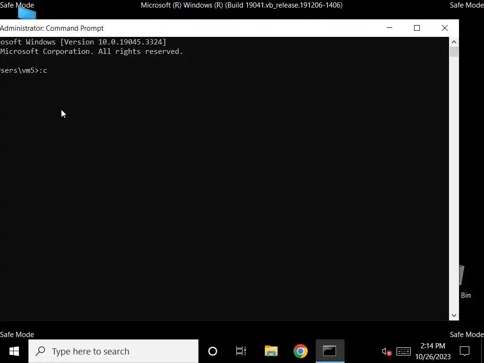The width and height of the screenshot is (484, 363).
Task: Open Task View on the taskbar
Action: [x=241, y=351]
